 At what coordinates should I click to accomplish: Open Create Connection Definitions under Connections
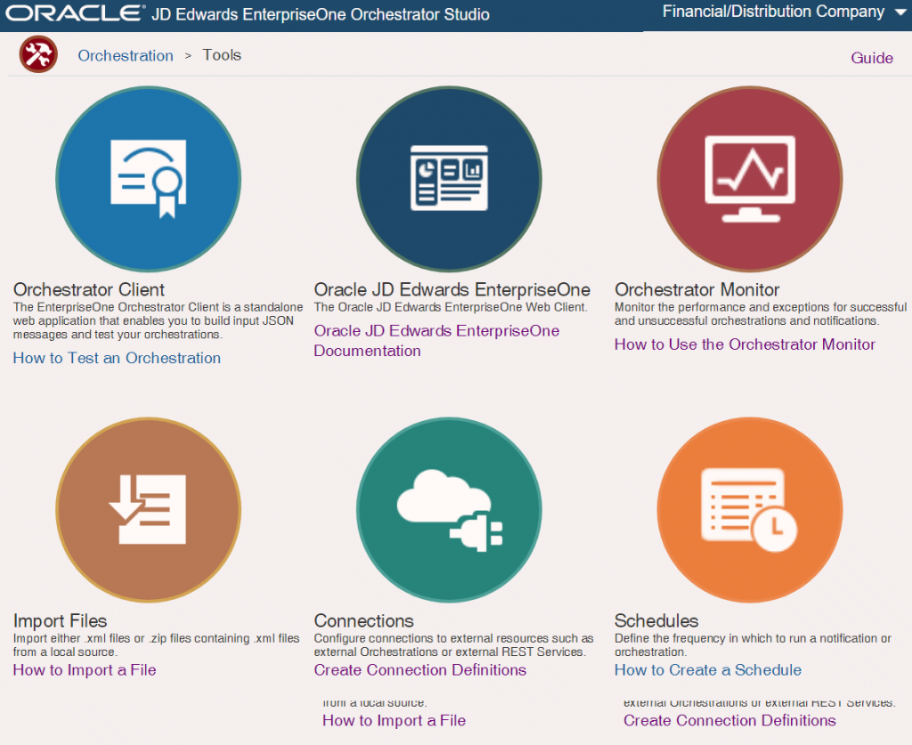point(419,669)
